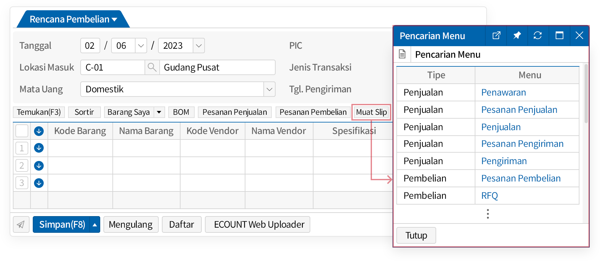This screenshot has height=261, width=600.
Task: Open Pencarian Menu in a new window
Action: pyautogui.click(x=496, y=36)
